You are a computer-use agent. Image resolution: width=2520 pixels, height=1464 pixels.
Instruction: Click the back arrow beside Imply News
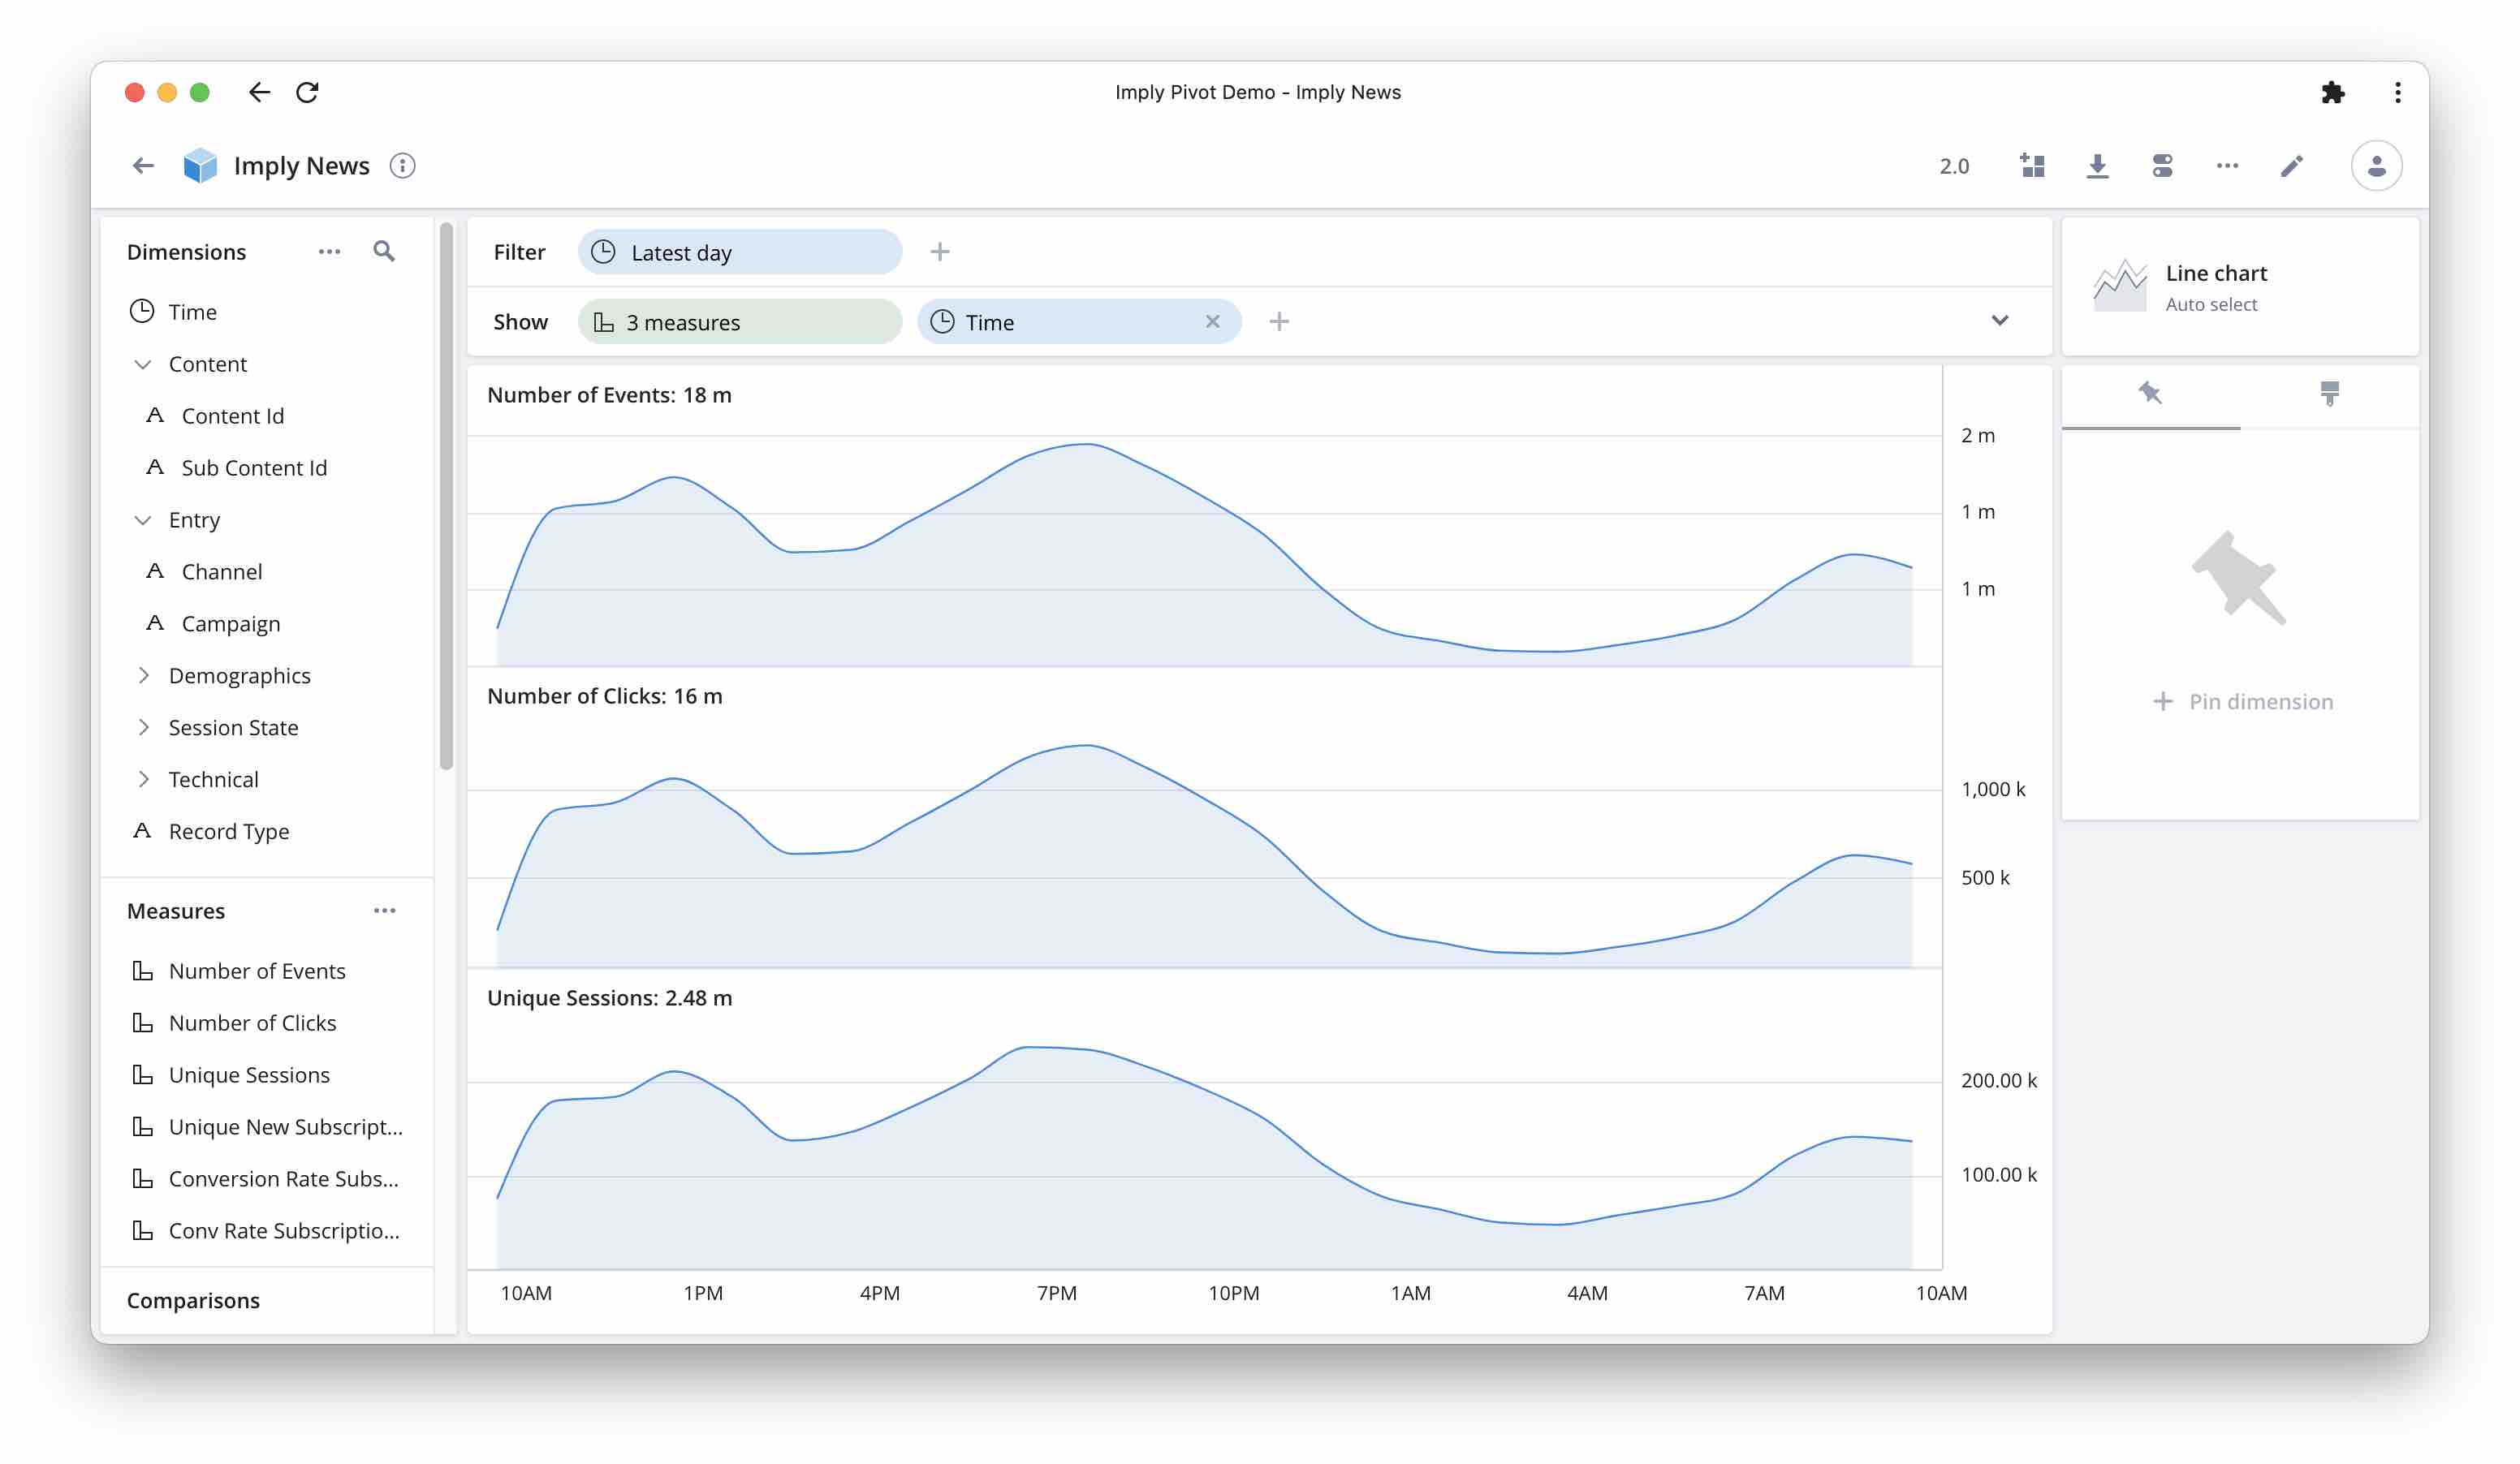tap(142, 165)
